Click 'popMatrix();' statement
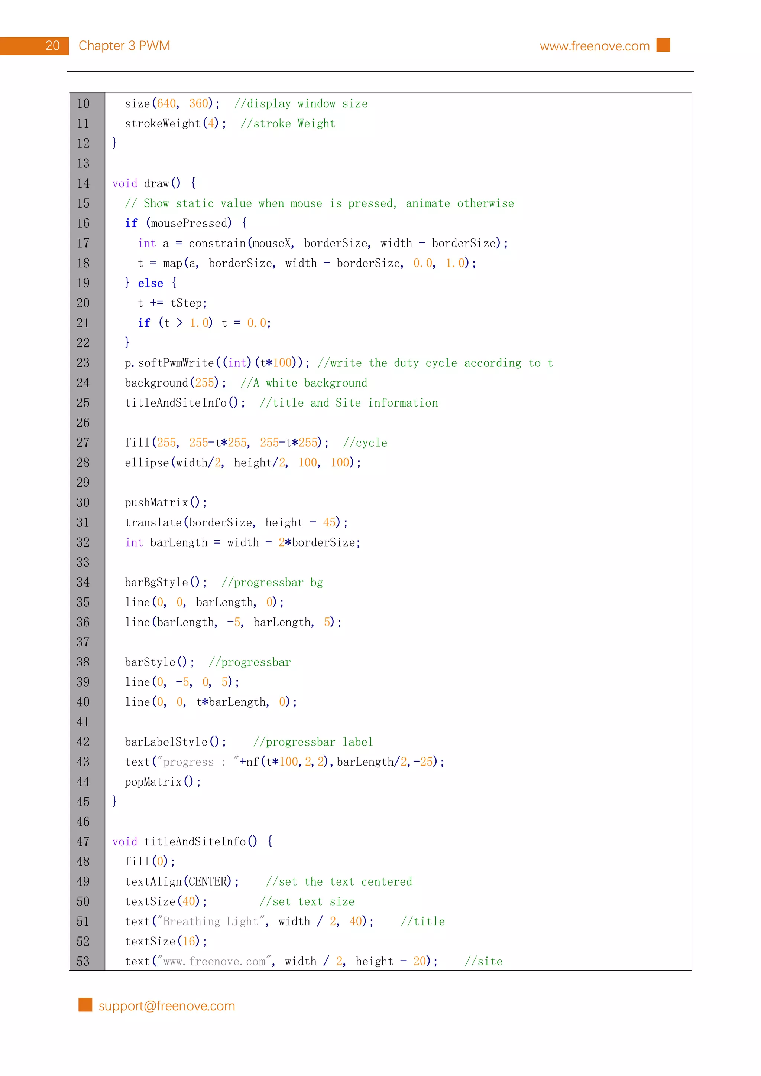Screen dimensions: 761x1076 coord(163,782)
